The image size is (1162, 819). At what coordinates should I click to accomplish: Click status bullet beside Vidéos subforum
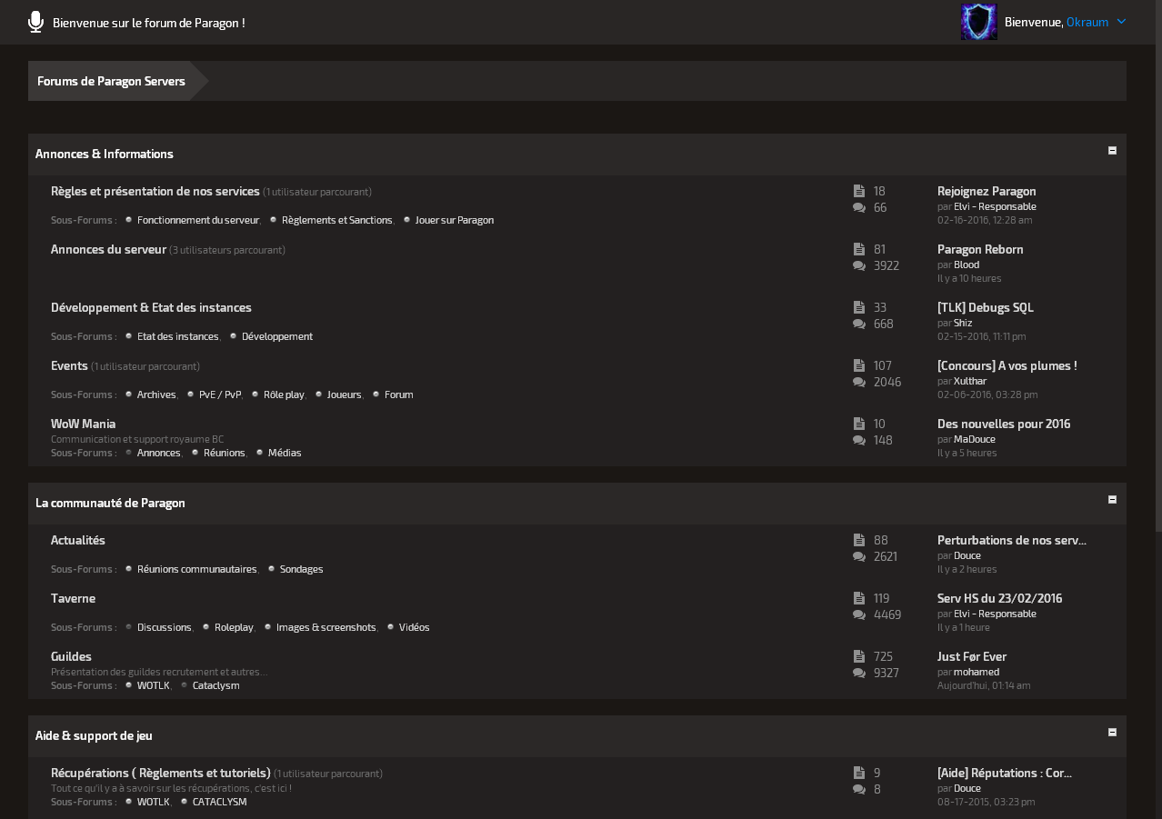pyautogui.click(x=391, y=627)
